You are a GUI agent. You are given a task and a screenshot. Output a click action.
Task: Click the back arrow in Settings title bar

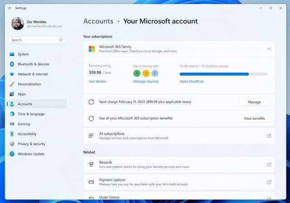[10, 8]
